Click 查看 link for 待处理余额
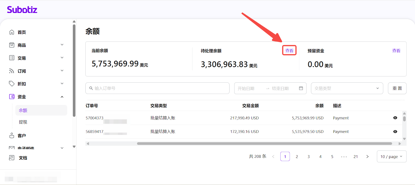This screenshot has width=415, height=185. [x=289, y=51]
